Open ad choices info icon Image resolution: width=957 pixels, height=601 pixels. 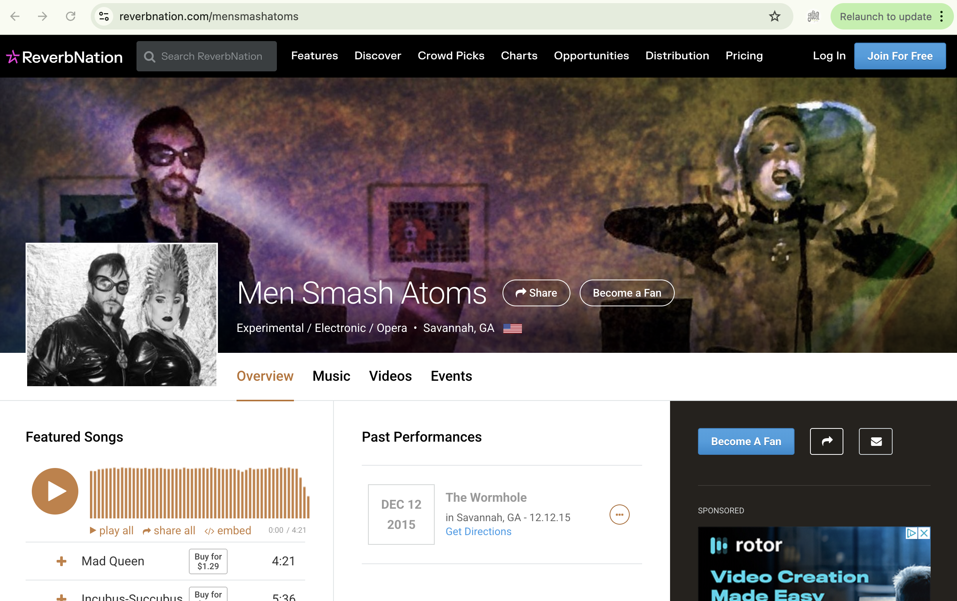pyautogui.click(x=911, y=533)
